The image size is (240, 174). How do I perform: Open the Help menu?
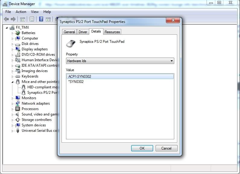pyautogui.click(x=47, y=12)
